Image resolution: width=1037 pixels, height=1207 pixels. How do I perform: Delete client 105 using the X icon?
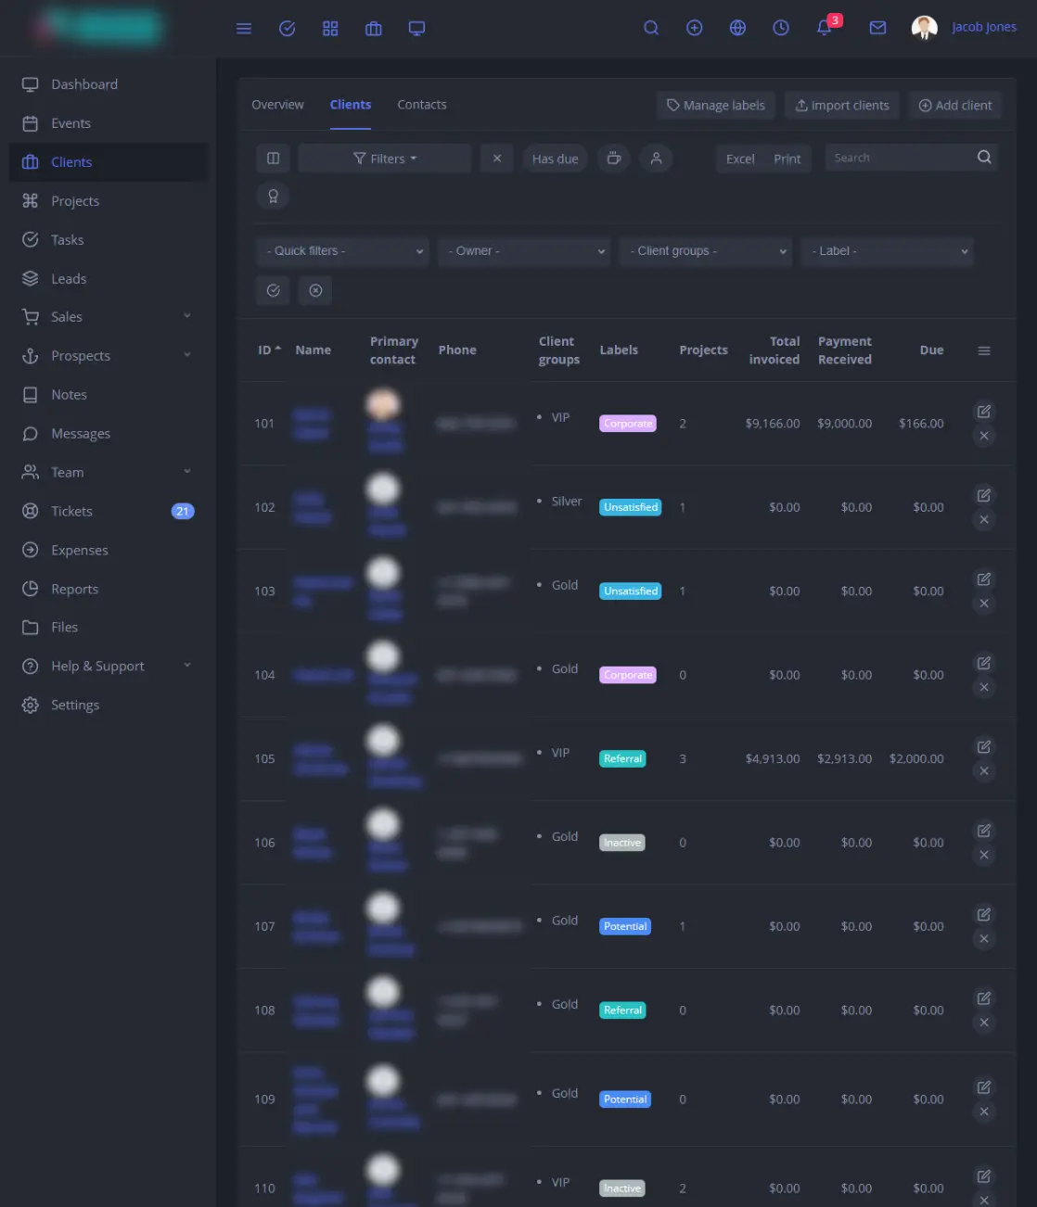tap(984, 771)
